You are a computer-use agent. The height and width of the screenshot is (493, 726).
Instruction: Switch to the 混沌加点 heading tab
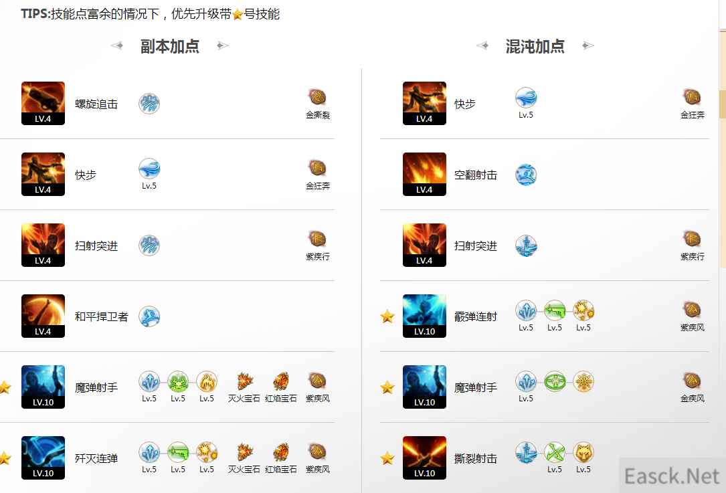(x=535, y=46)
